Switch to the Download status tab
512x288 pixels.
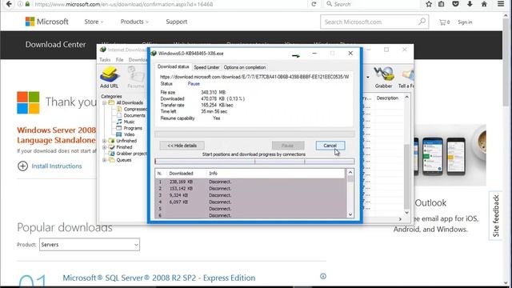(x=173, y=66)
